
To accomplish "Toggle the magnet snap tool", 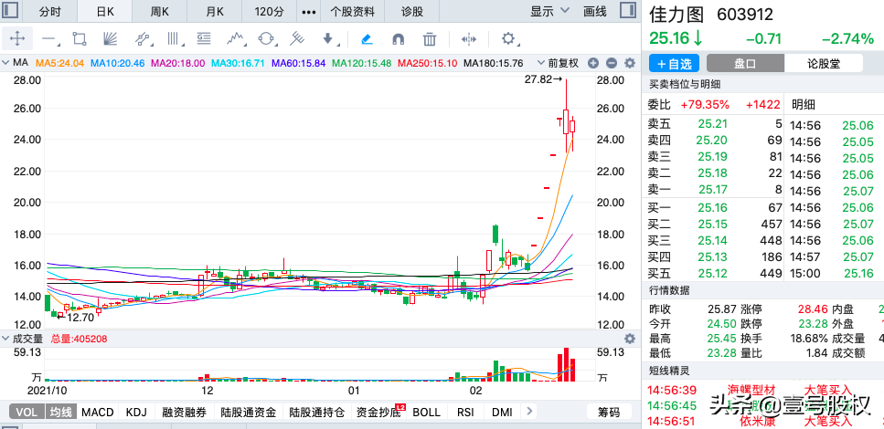I will (x=398, y=39).
